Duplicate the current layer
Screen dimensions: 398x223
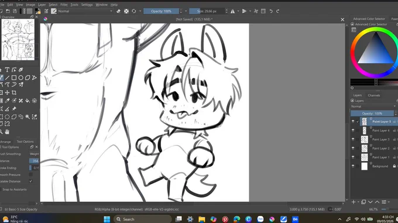[x=363, y=202]
